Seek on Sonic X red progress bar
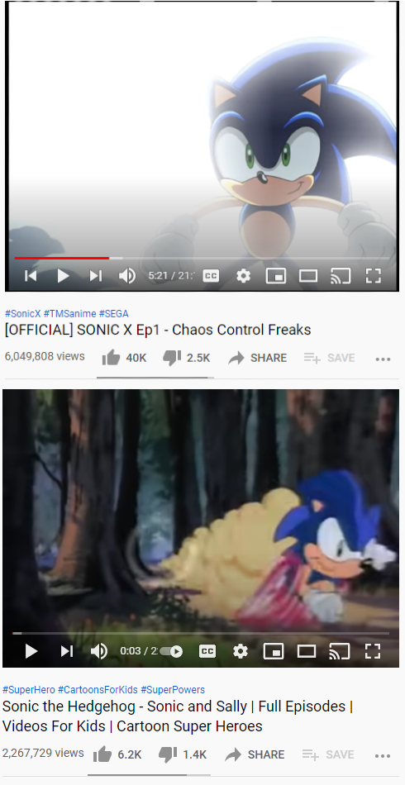 click(x=62, y=259)
